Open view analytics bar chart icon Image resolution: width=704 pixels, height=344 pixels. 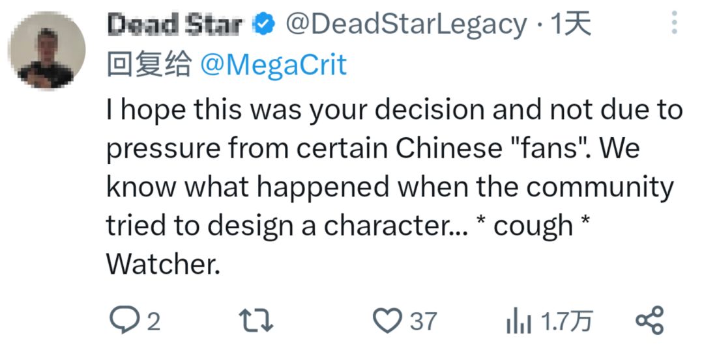(518, 321)
